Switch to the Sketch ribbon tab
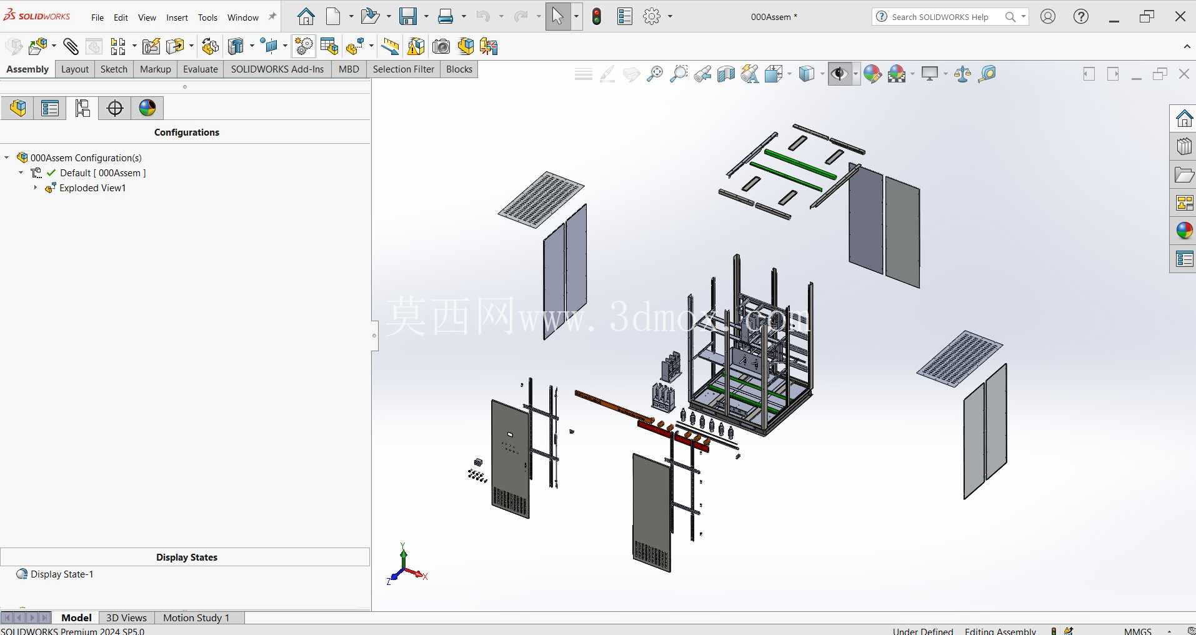1196x635 pixels. click(x=114, y=69)
